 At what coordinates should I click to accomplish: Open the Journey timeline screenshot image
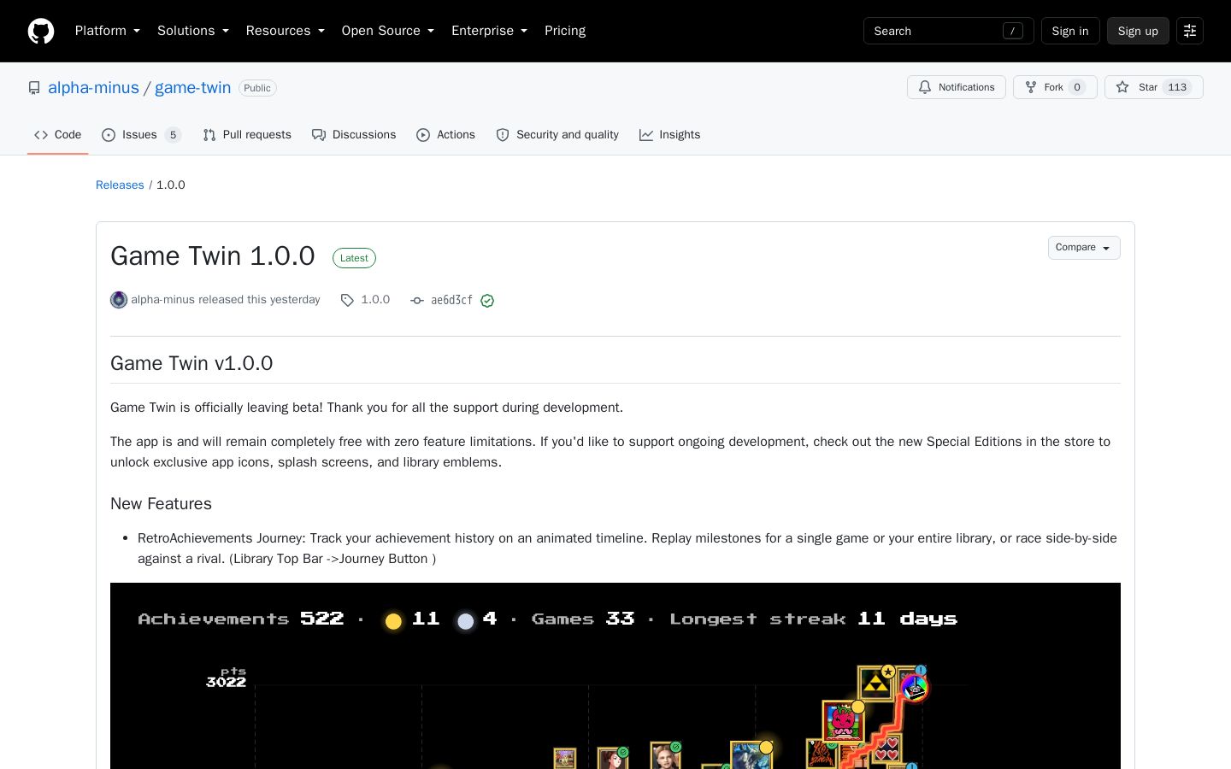coord(615,676)
